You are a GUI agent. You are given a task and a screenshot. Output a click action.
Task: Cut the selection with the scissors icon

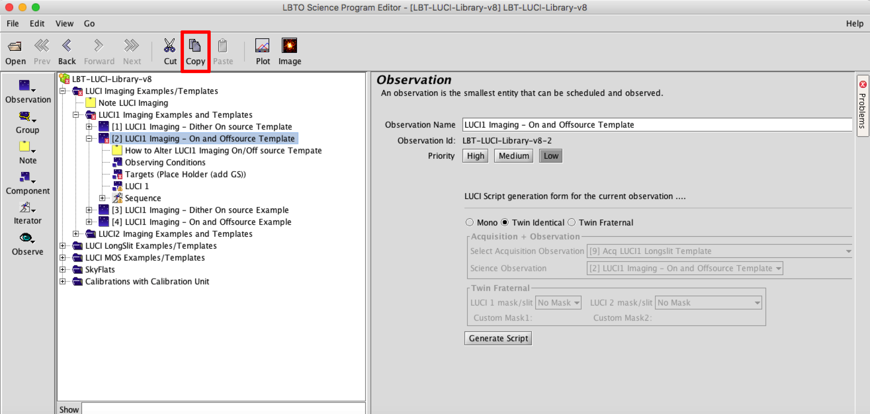[x=169, y=45]
